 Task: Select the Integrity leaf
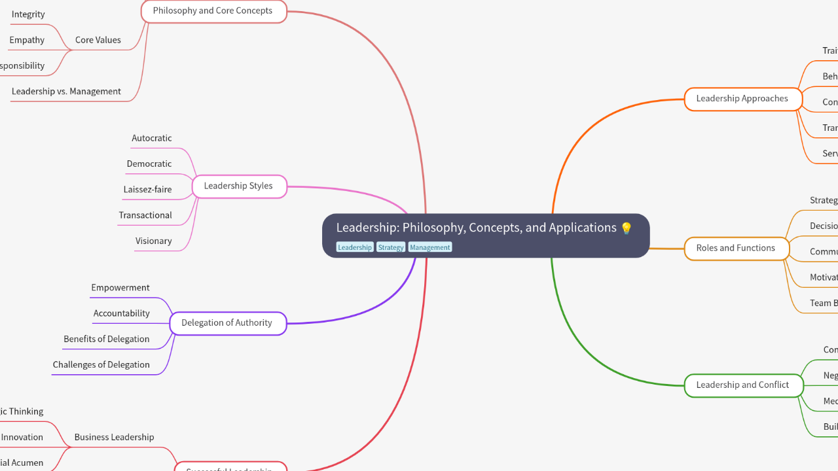click(x=28, y=14)
